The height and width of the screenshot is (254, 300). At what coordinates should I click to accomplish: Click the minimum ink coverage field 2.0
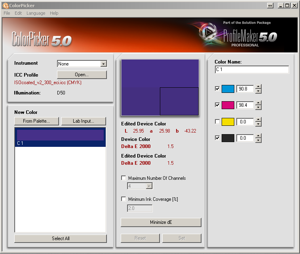(140, 208)
